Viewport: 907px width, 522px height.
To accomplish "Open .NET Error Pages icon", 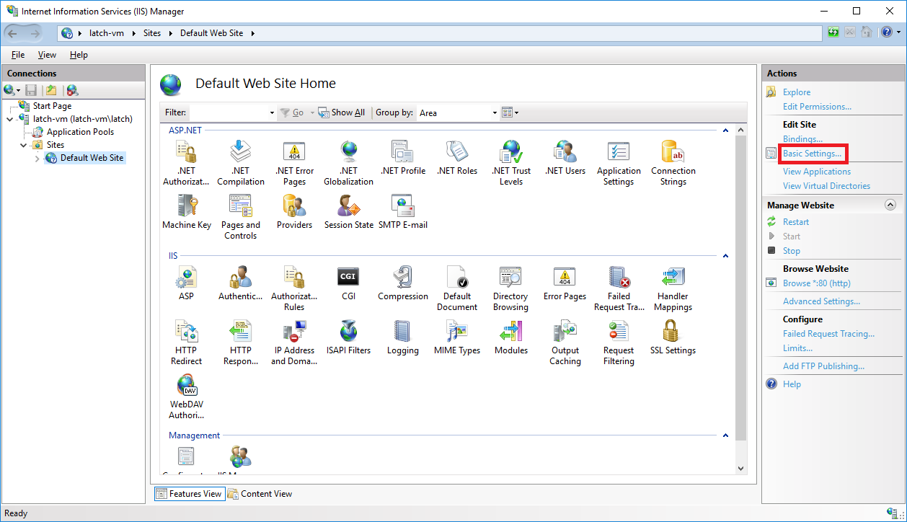I will click(294, 163).
